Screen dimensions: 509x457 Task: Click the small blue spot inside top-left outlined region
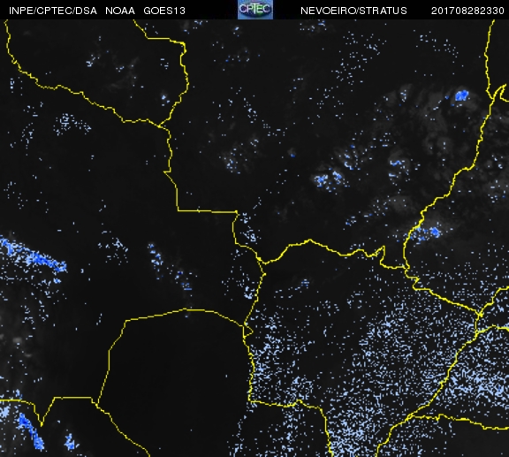(164, 98)
